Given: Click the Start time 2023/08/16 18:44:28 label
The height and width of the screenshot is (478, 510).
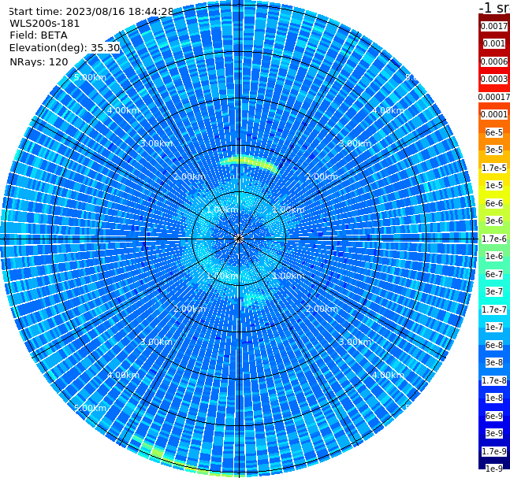Looking at the screenshot, I should tap(91, 12).
